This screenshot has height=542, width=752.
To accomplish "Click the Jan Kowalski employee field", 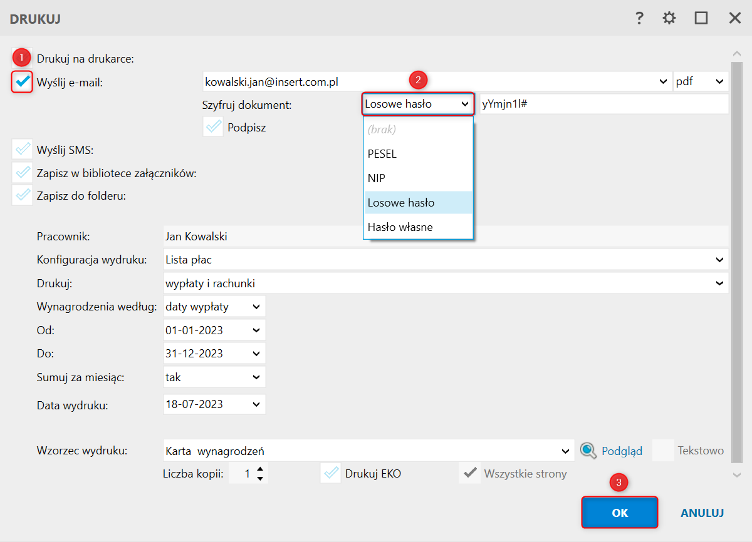I will (445, 237).
